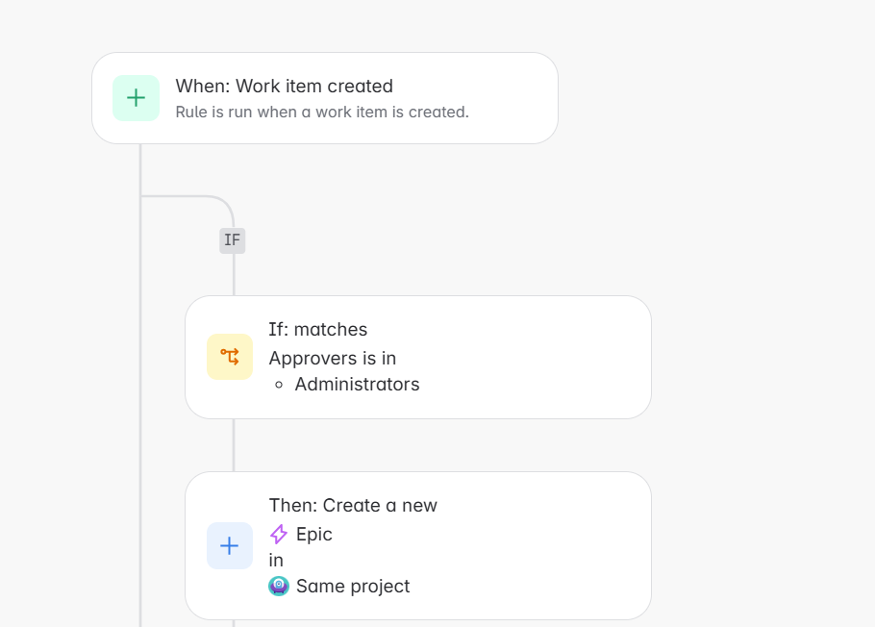Click 'Then: Create a new' heading
The width and height of the screenshot is (875, 627).
(353, 505)
